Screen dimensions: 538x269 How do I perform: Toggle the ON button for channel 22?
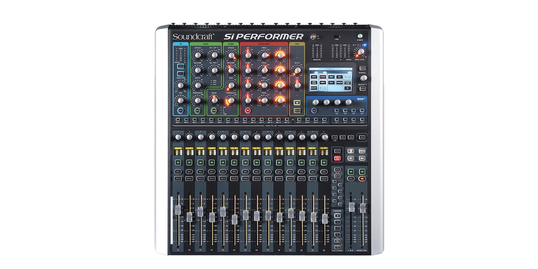click(325, 163)
